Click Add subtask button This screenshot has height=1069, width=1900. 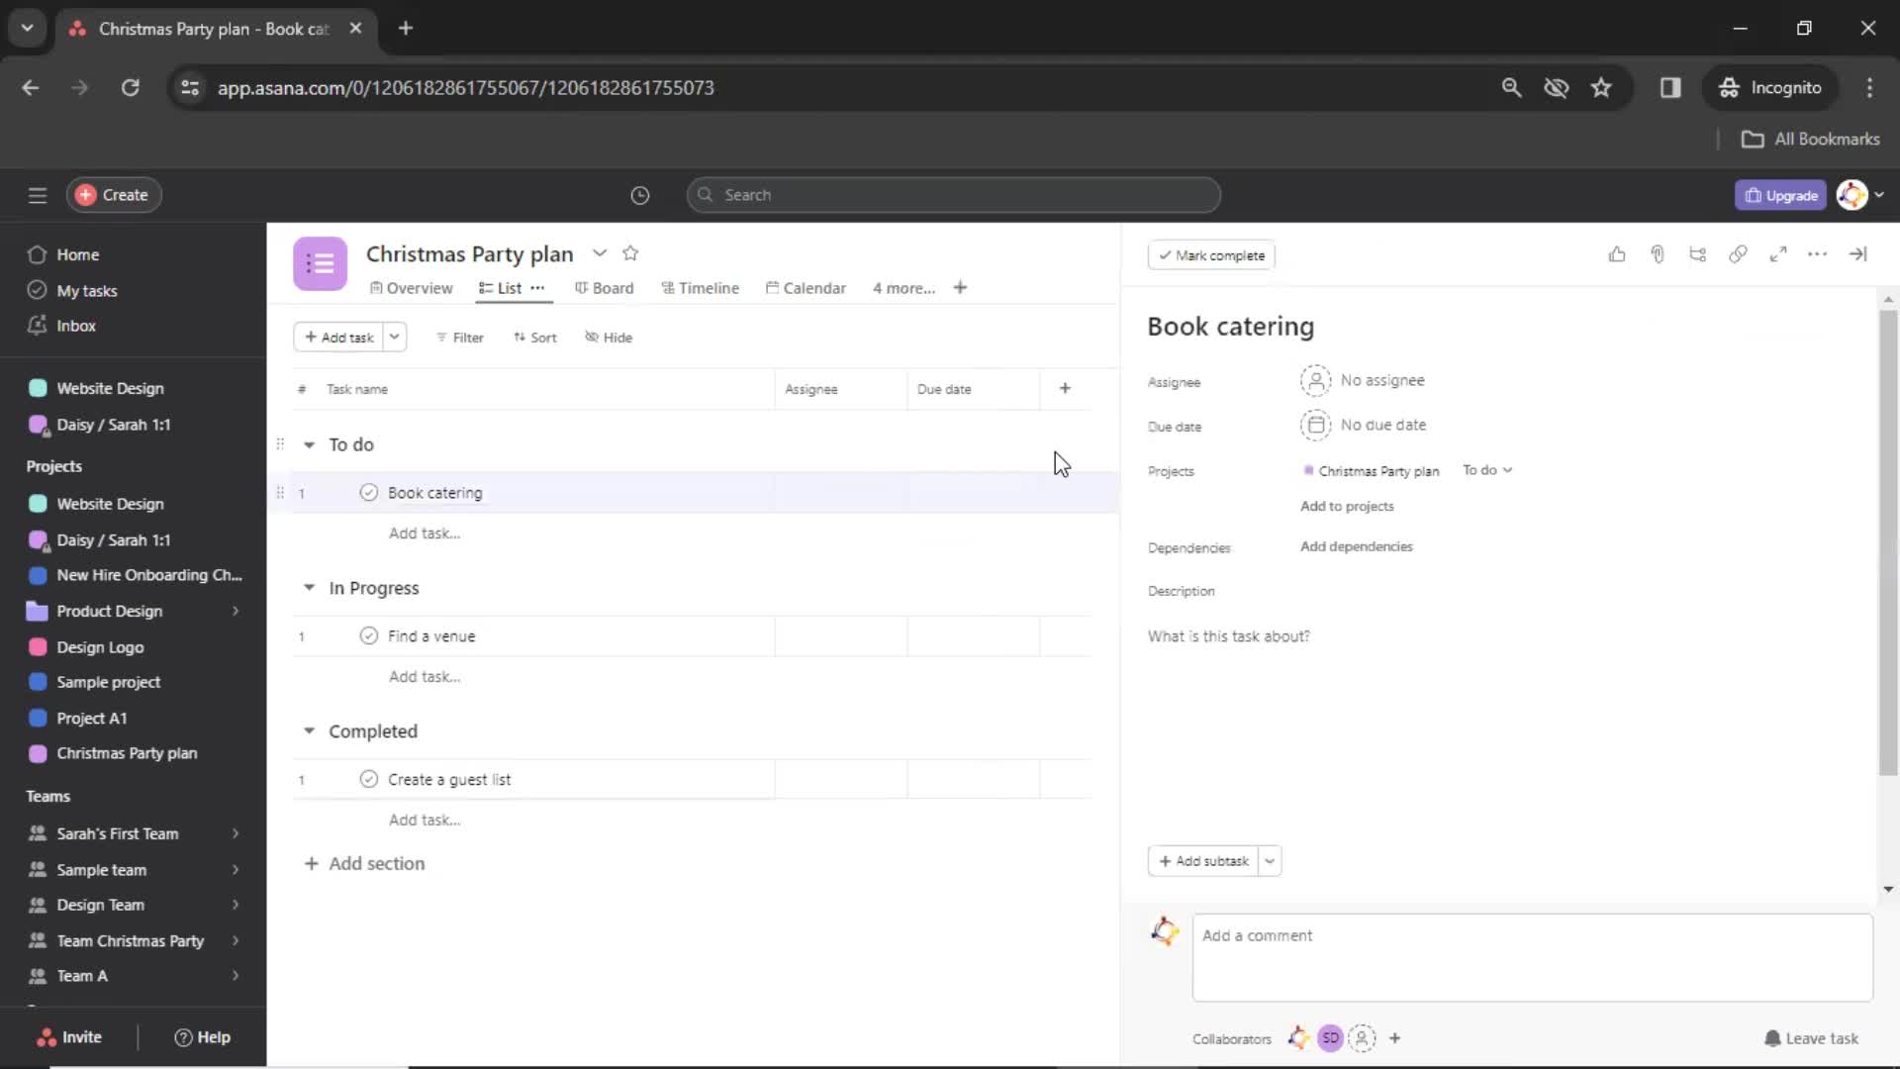(x=1204, y=860)
